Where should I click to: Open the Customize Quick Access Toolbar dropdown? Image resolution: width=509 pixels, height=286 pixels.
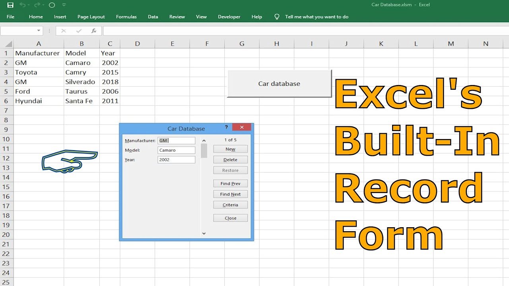pyautogui.click(x=64, y=5)
